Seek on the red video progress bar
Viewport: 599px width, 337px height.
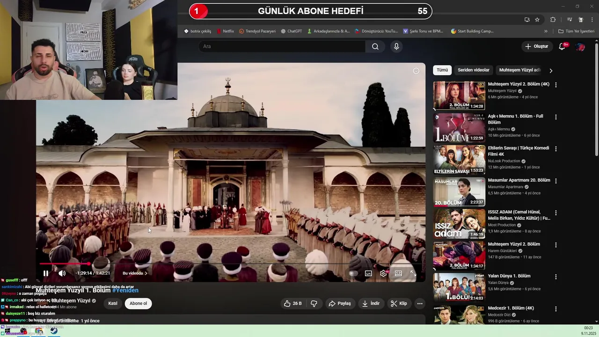coord(230,264)
